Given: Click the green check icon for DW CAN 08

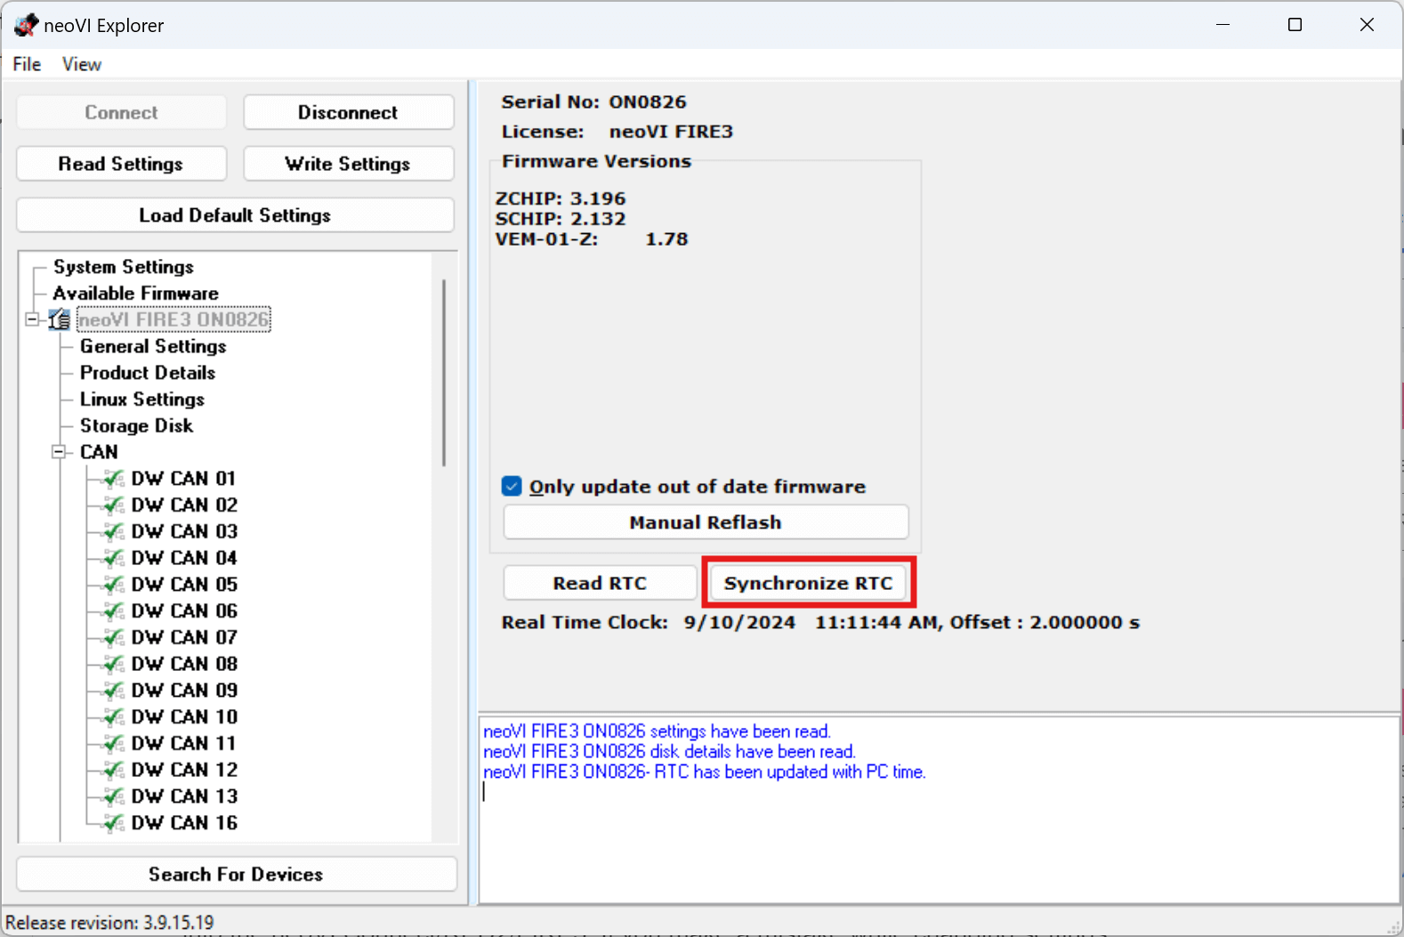Looking at the screenshot, I should coord(113,665).
